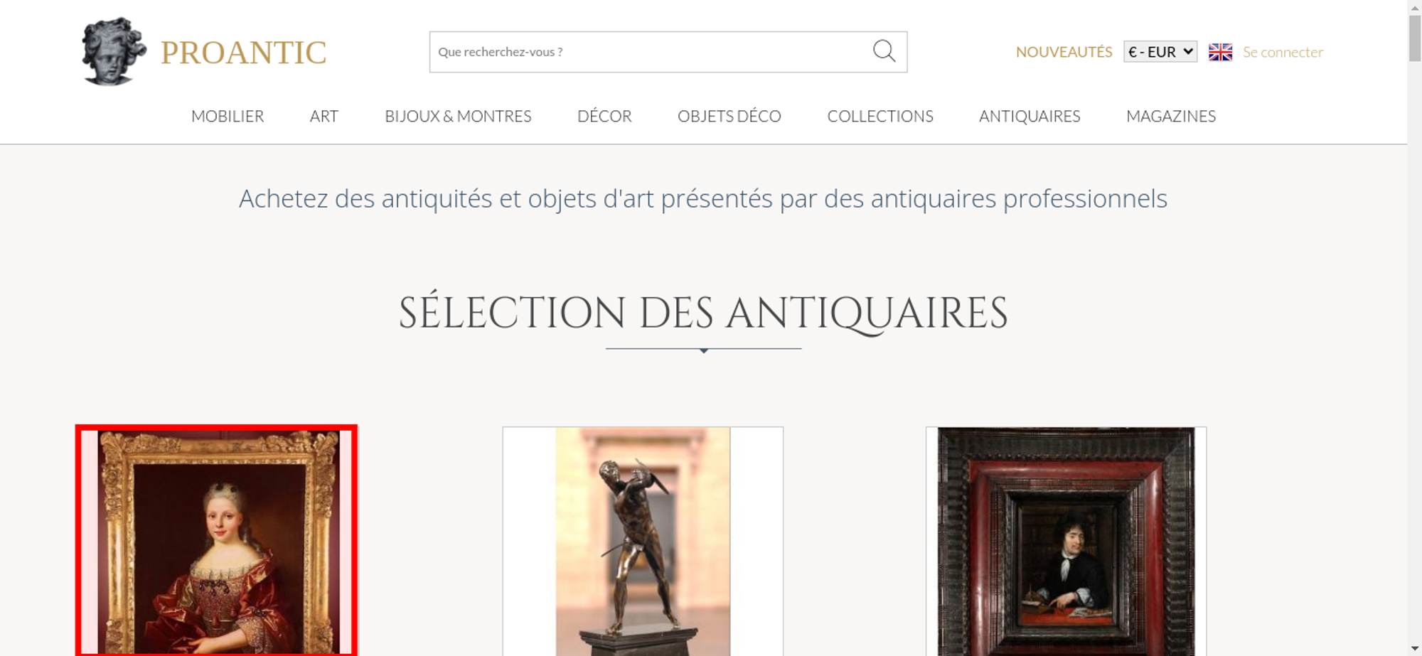Image resolution: width=1422 pixels, height=656 pixels.
Task: Open the framed scholar portrait thumbnail
Action: pyautogui.click(x=1066, y=541)
